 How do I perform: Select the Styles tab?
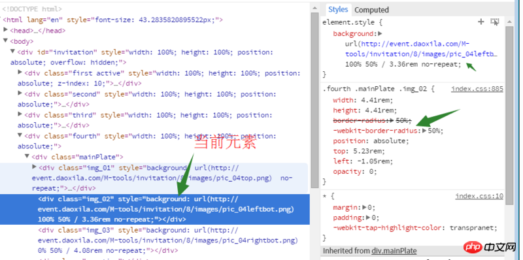point(338,10)
